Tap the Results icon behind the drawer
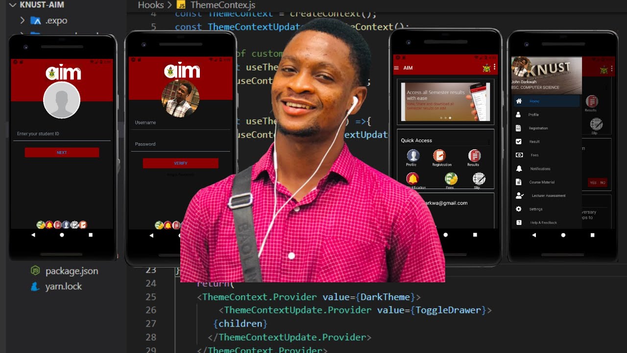 (x=592, y=101)
